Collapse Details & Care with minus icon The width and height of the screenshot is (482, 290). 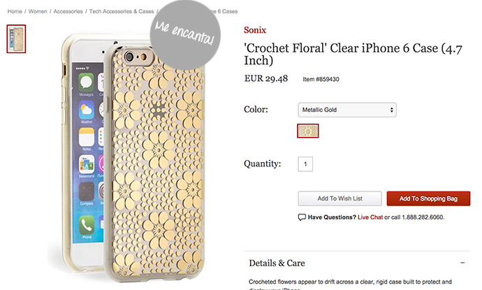pyautogui.click(x=462, y=263)
